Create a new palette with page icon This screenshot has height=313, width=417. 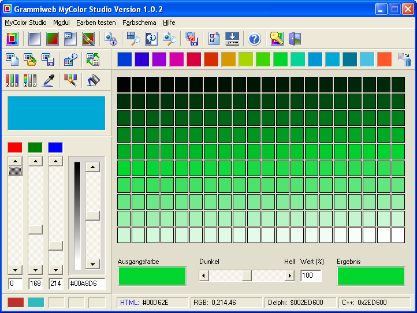(12, 59)
